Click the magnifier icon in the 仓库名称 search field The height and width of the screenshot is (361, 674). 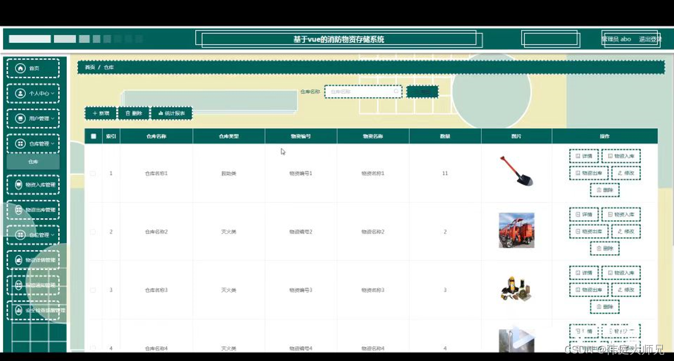(x=396, y=92)
